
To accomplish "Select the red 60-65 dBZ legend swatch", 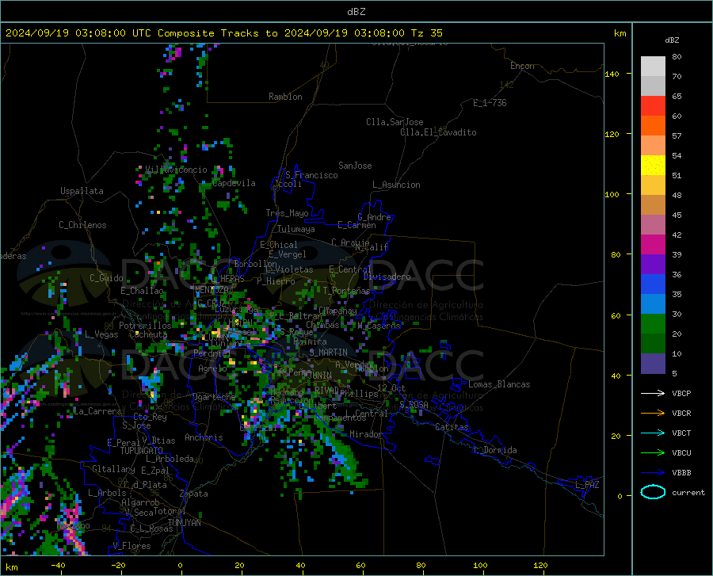I will [x=653, y=106].
